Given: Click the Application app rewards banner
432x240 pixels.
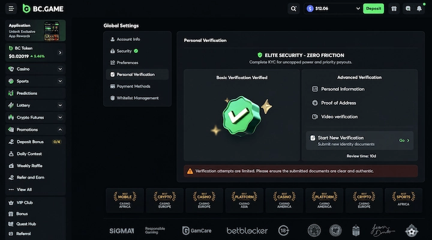Looking at the screenshot, I should coord(35,31).
